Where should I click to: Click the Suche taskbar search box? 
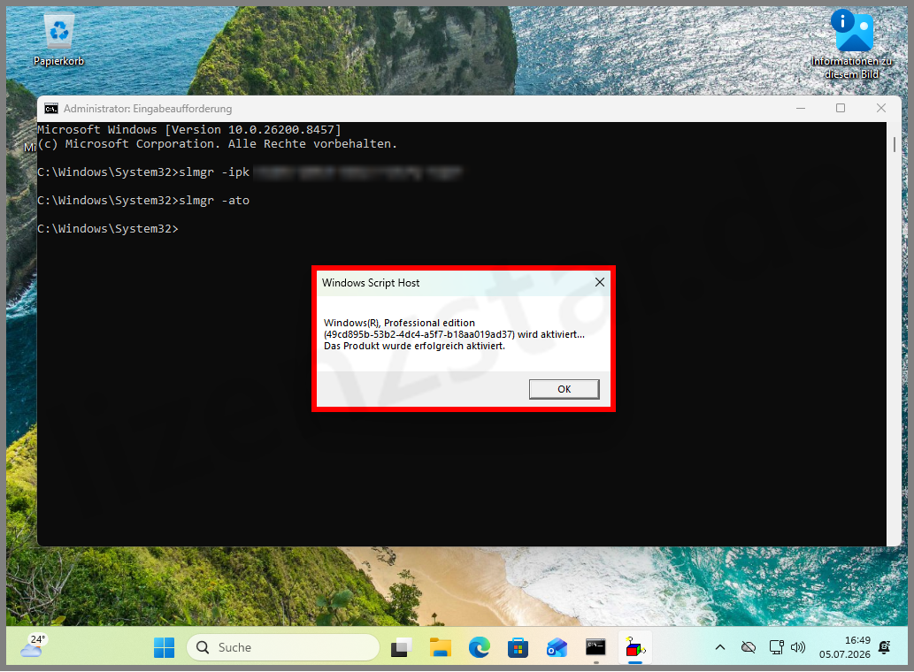(283, 647)
